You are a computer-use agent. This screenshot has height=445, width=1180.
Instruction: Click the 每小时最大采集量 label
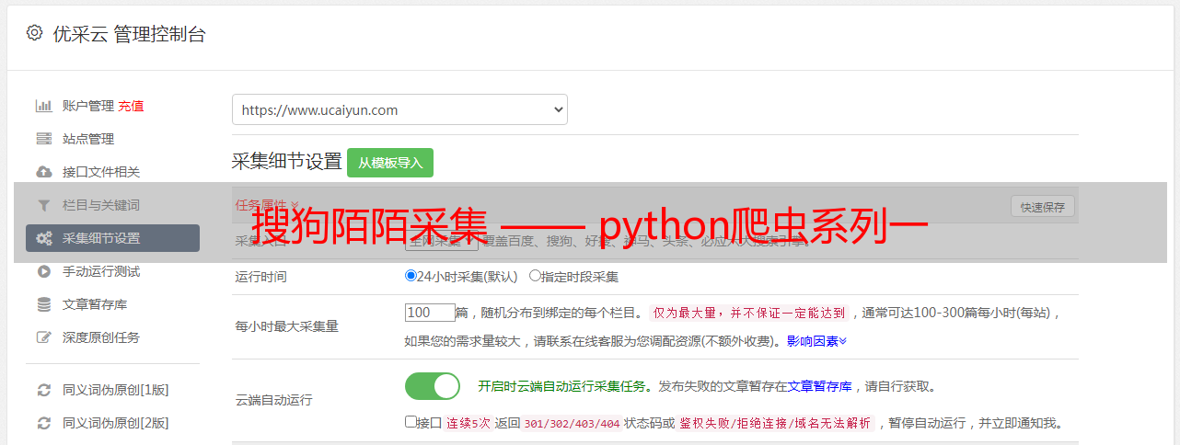pos(287,326)
